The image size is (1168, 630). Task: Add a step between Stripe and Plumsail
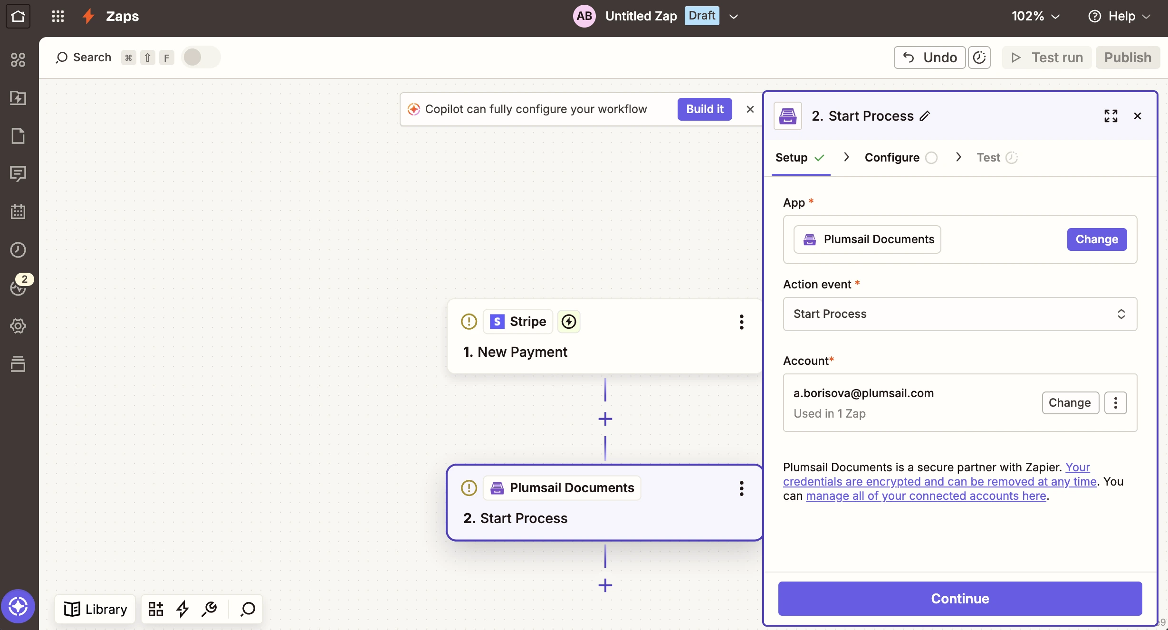(x=605, y=419)
